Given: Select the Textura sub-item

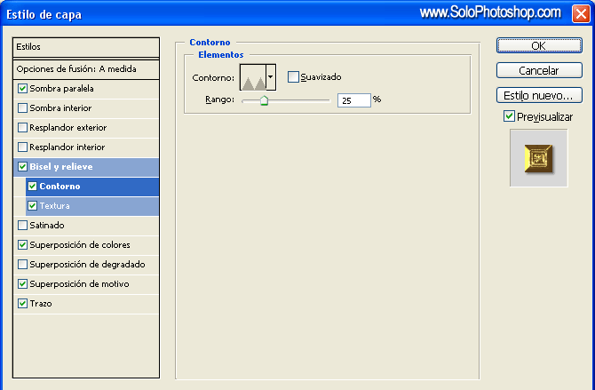Looking at the screenshot, I should point(55,206).
